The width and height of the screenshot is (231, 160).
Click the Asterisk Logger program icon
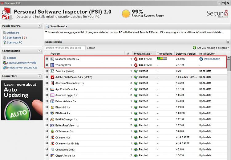[52, 95]
